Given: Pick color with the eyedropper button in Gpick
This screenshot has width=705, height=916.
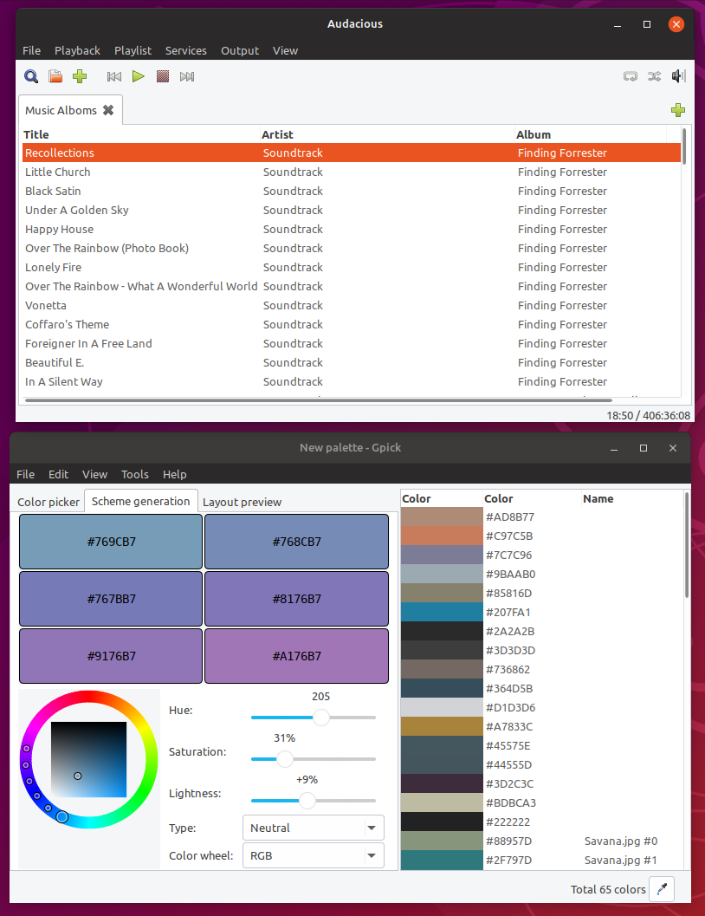Looking at the screenshot, I should (x=662, y=888).
